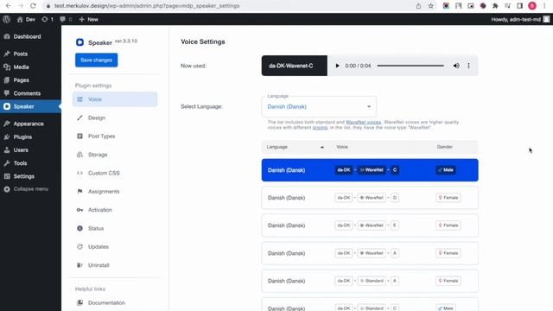Click the Standard badge in Standard A row

point(372,281)
